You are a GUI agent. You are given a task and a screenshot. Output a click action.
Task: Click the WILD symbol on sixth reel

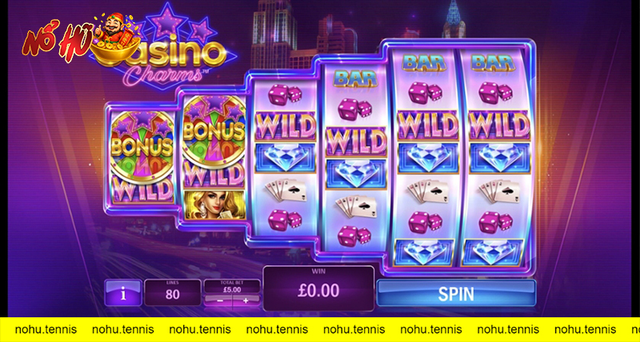tap(498, 125)
